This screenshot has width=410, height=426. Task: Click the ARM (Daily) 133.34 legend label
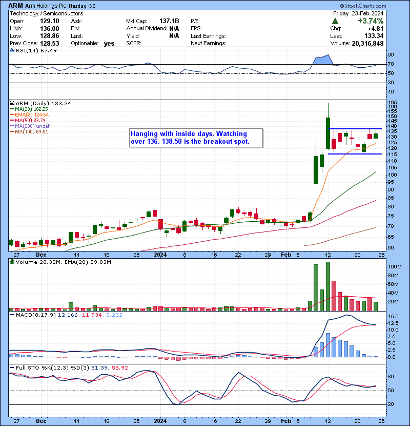click(43, 103)
